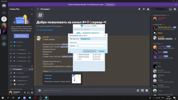
Task: Open Telegram from the taskbar
Action: point(30,98)
